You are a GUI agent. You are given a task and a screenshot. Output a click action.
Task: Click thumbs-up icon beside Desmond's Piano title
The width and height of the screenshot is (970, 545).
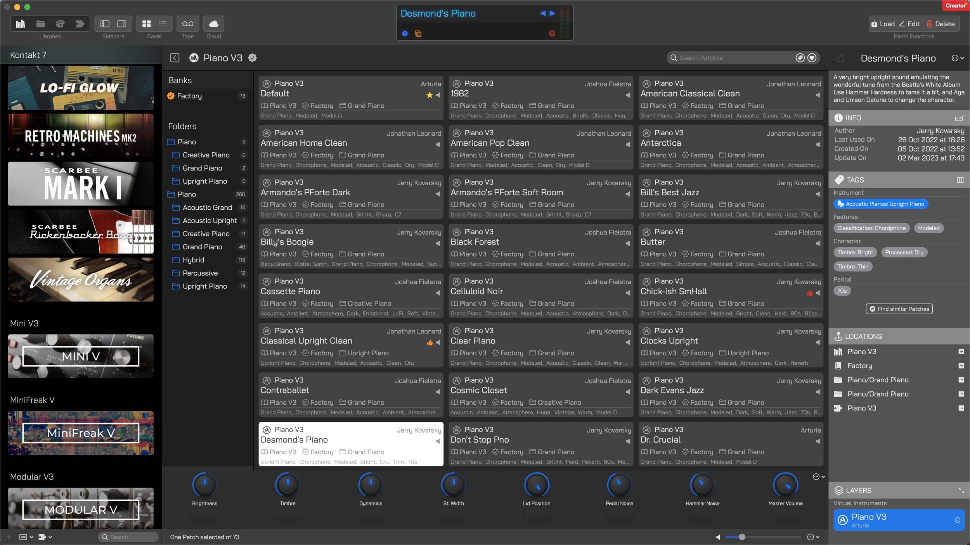840,58
